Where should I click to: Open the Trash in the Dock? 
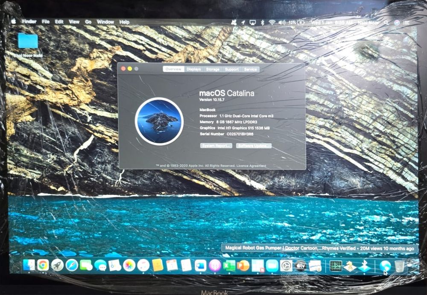399,266
